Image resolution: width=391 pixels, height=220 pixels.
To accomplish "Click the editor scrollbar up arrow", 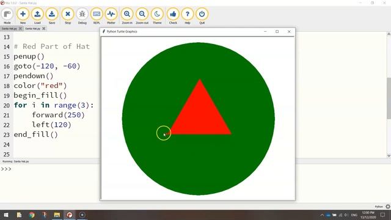I will point(389,34).
